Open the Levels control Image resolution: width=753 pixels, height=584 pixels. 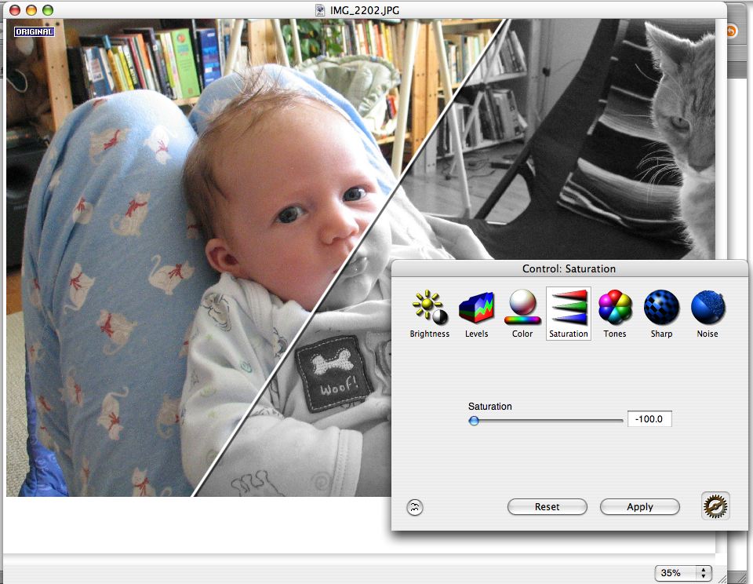476,314
